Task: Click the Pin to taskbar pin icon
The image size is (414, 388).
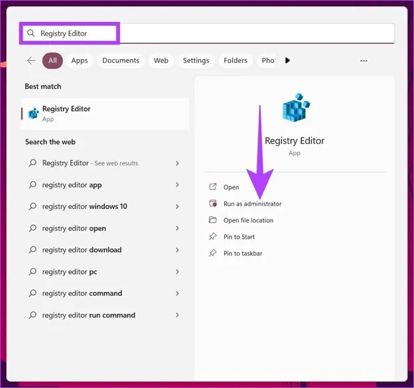Action: [213, 253]
